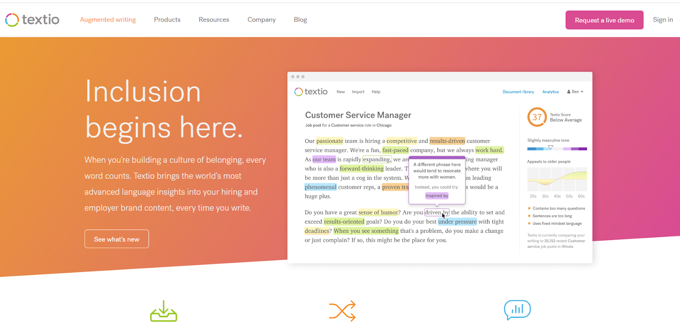680x328 pixels.
Task: Click the textio logo in the header
Action: [32, 20]
